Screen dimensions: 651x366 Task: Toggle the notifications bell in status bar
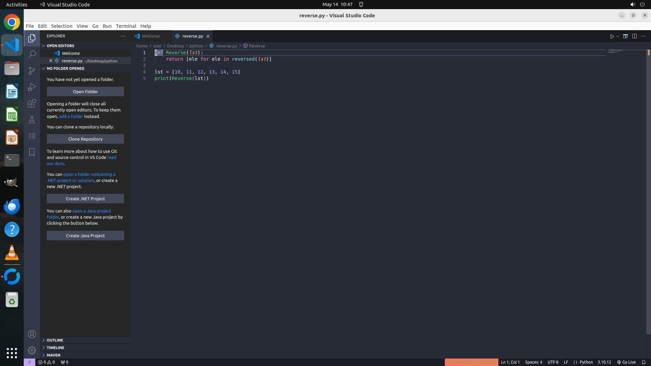click(644, 362)
